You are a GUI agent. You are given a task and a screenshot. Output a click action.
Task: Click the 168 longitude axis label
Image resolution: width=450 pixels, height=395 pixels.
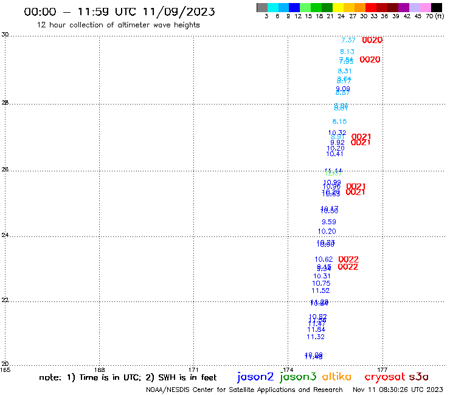(x=99, y=370)
